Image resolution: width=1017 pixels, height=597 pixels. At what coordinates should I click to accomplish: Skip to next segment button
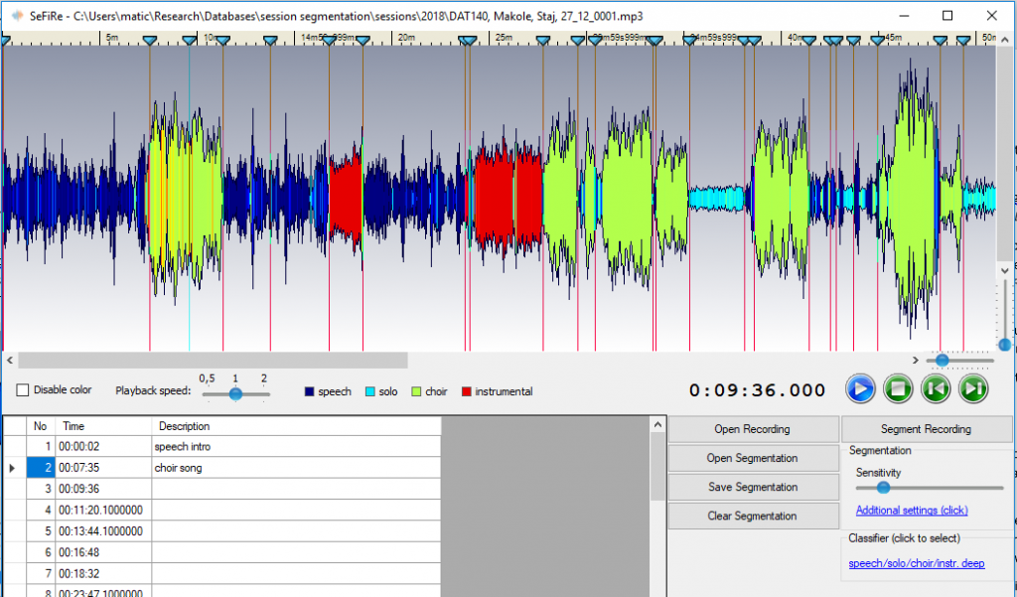pyautogui.click(x=973, y=389)
